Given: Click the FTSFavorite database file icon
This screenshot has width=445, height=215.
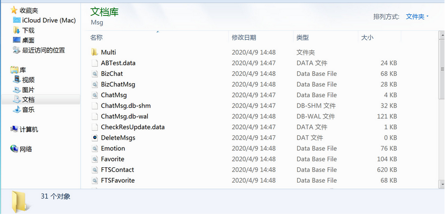Looking at the screenshot, I should (x=94, y=180).
